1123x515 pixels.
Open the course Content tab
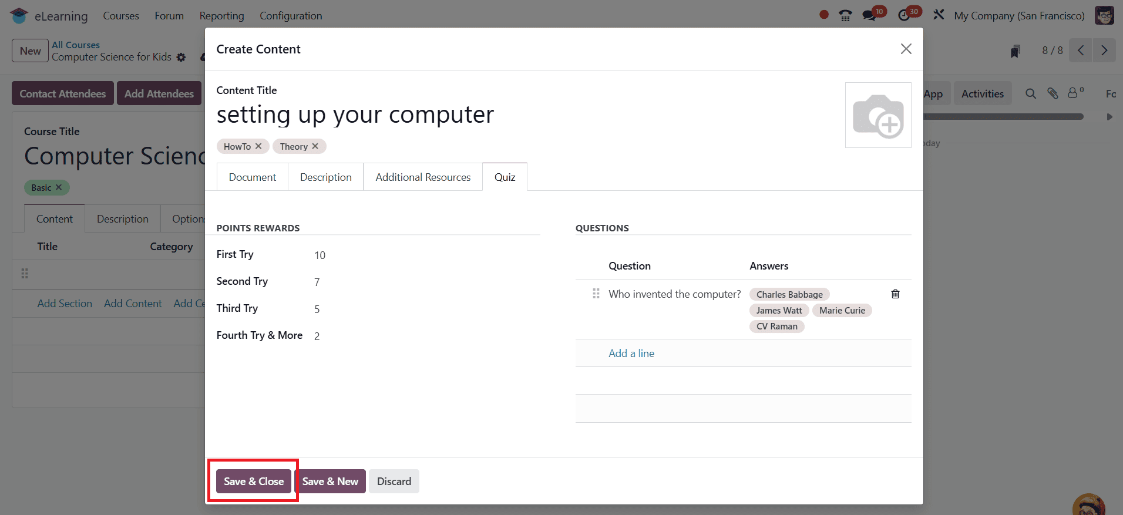click(x=55, y=219)
